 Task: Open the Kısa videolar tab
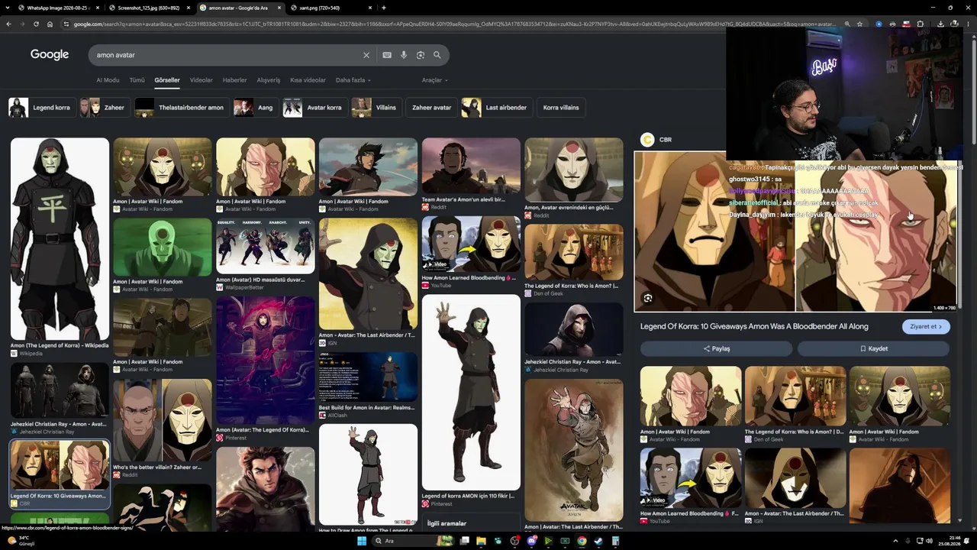(x=308, y=80)
